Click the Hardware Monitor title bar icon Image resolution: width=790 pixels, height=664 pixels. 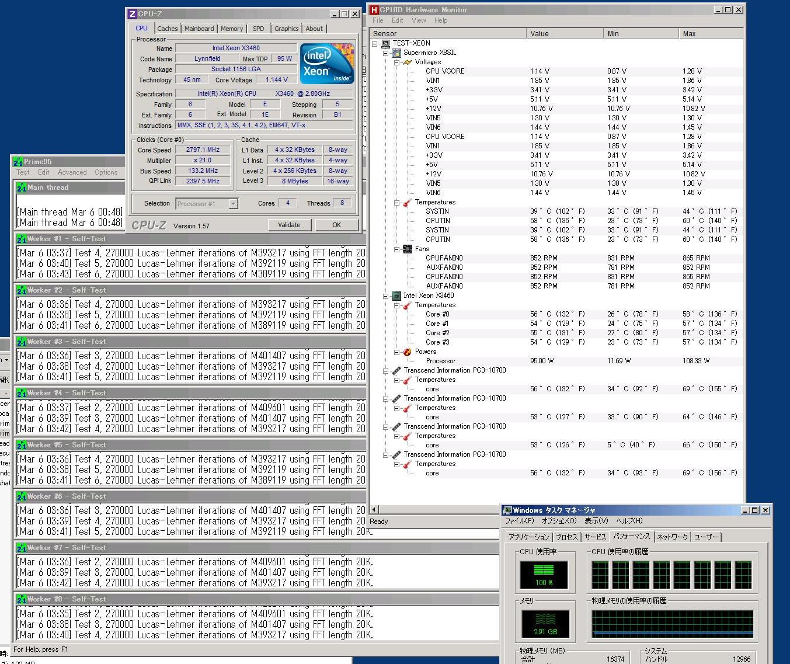coord(374,10)
